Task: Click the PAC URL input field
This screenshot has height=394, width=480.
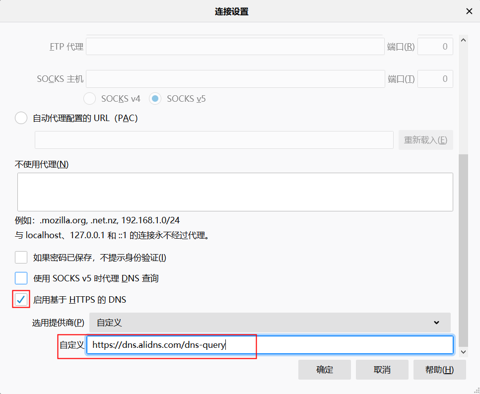Action: pyautogui.click(x=214, y=140)
